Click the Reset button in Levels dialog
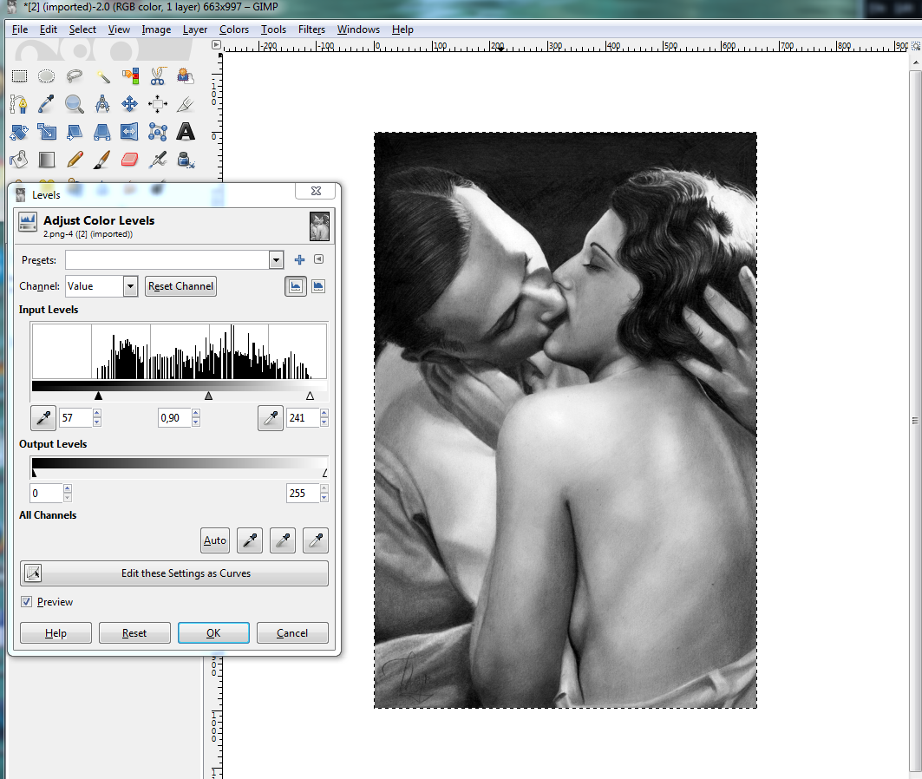 [x=134, y=633]
